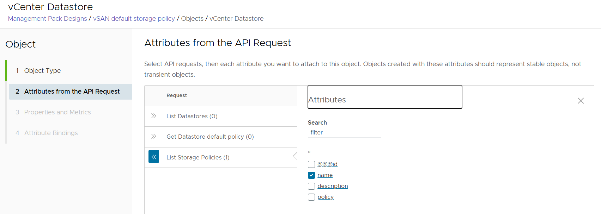Expand the Get Datastore default policy row

(x=153, y=137)
